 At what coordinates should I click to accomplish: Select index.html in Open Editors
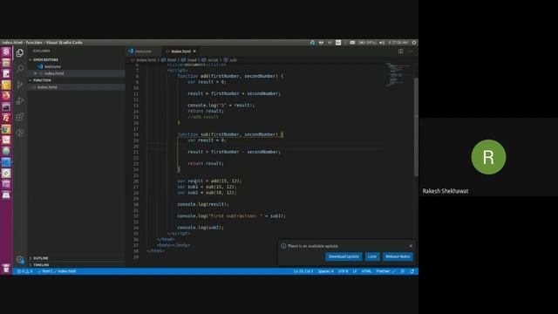[76, 73]
